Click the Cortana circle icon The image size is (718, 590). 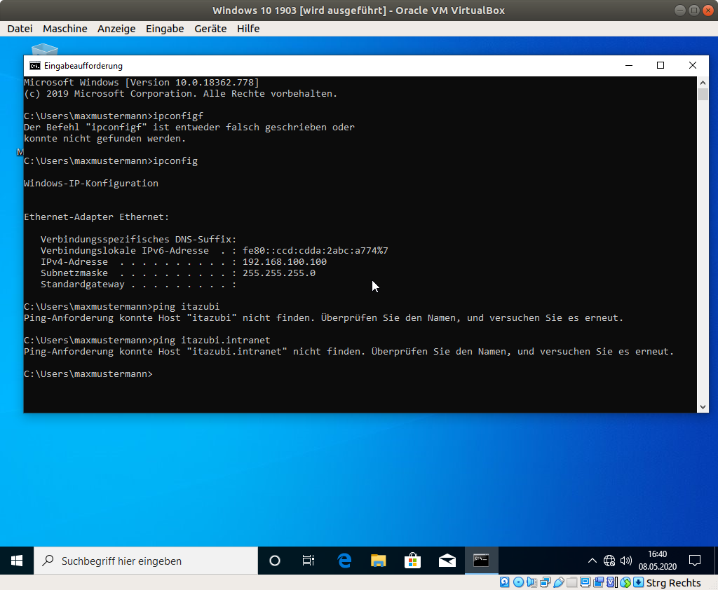pyautogui.click(x=275, y=561)
